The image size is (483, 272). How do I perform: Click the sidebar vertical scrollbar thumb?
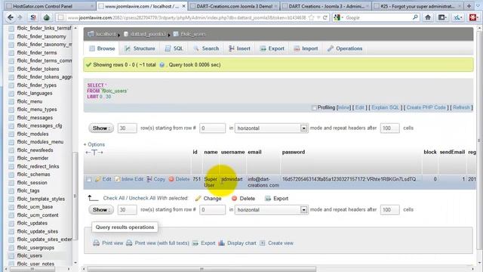point(75,196)
